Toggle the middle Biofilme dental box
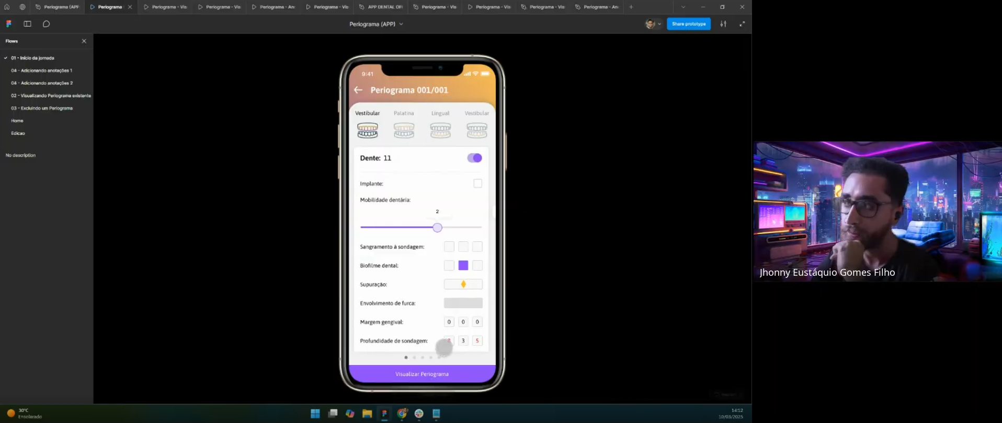 [463, 266]
